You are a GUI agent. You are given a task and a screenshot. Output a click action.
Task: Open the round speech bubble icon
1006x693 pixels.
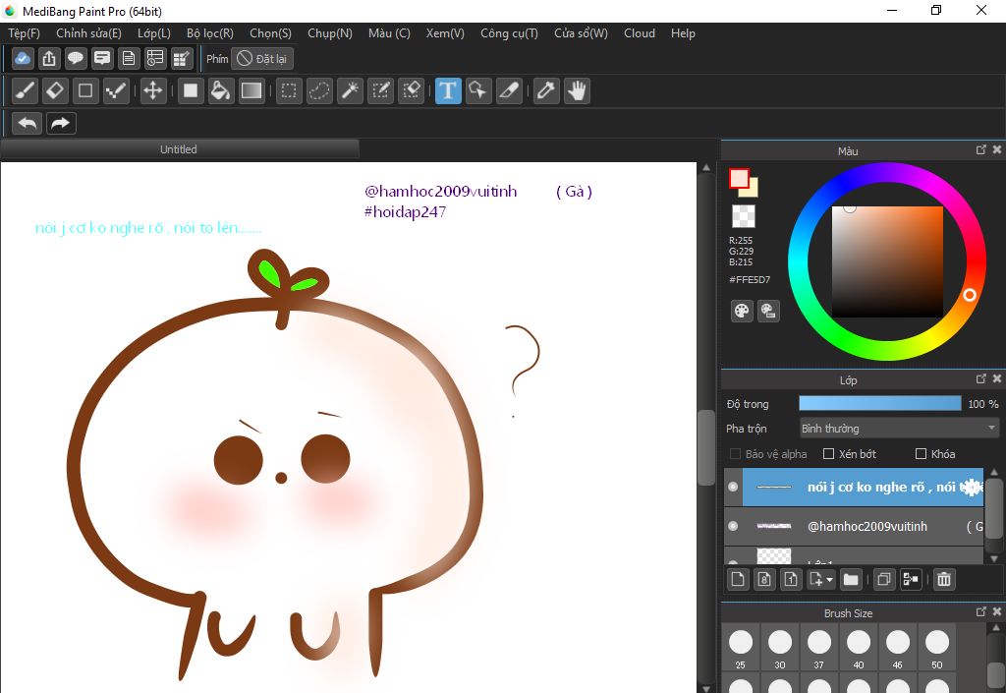(x=75, y=58)
